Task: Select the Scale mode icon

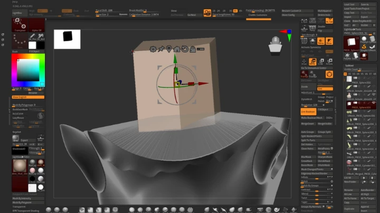Action: (x=321, y=62)
